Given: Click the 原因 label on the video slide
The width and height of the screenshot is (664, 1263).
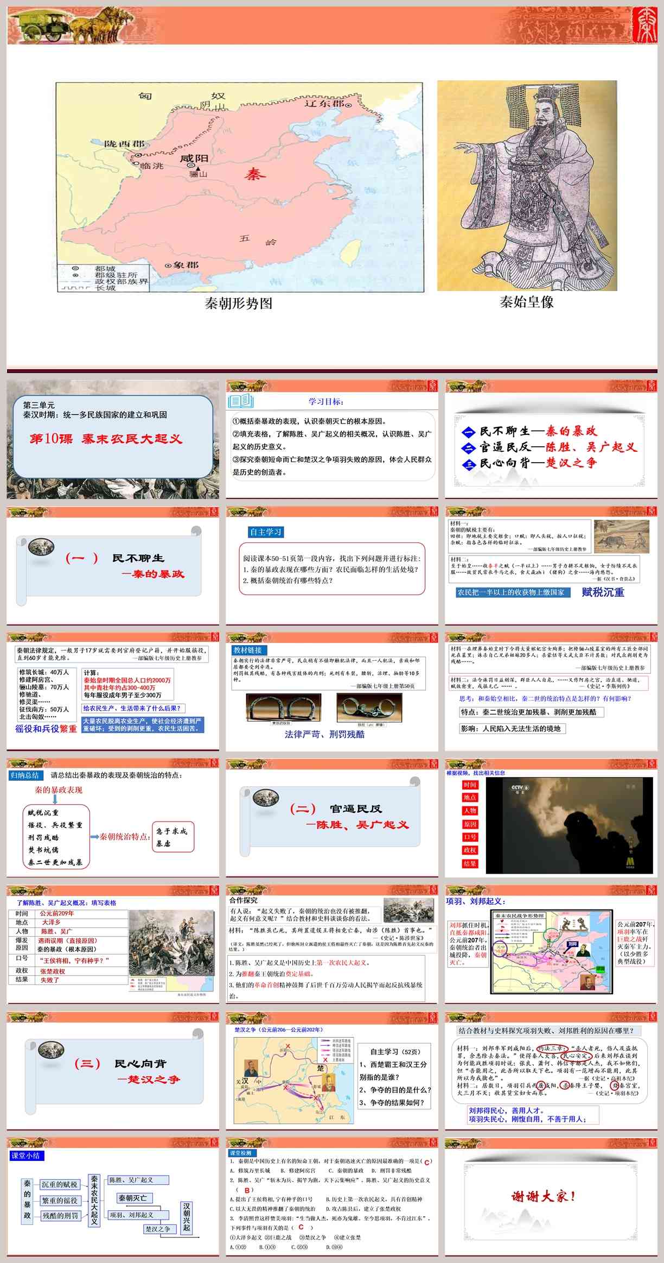Looking at the screenshot, I should pos(470,824).
